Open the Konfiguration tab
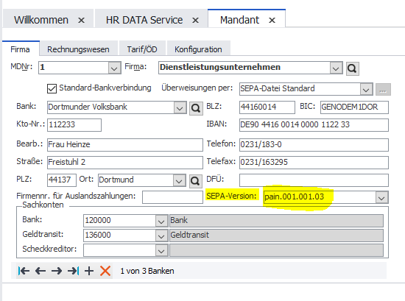Image resolution: width=405 pixels, height=301 pixels. [x=198, y=49]
